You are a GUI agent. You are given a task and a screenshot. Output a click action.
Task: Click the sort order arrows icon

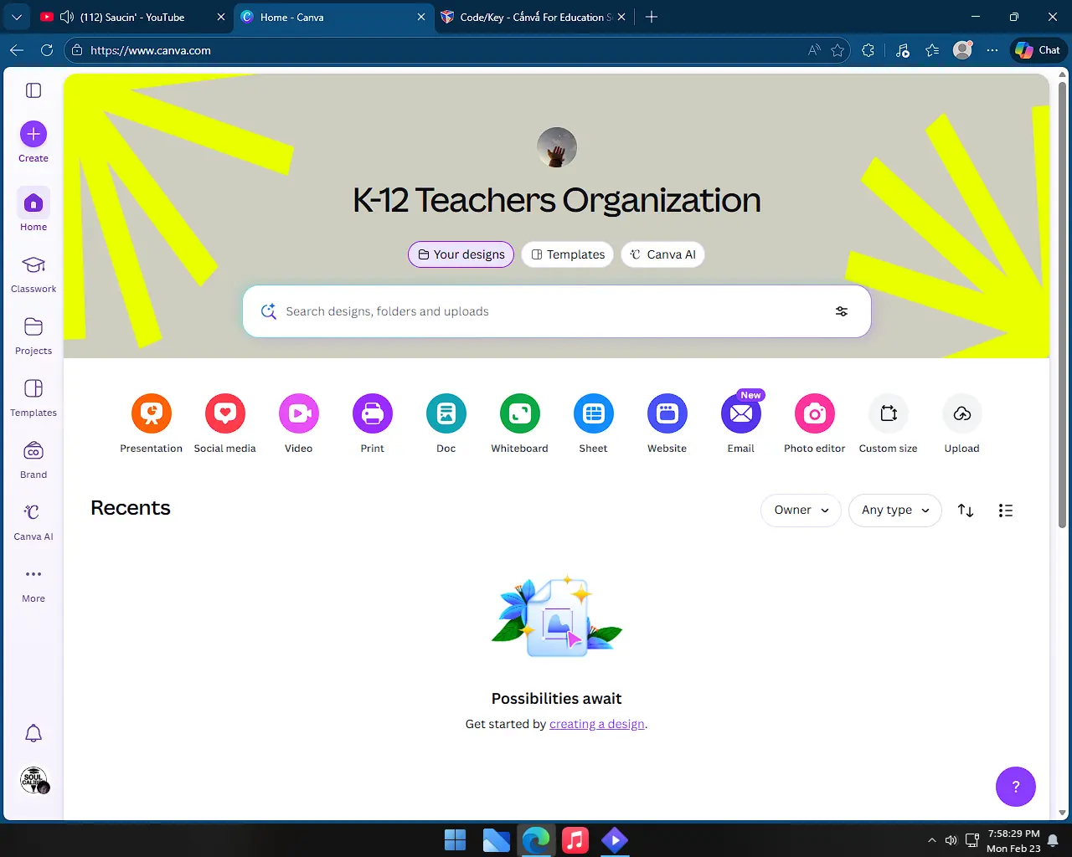(966, 511)
